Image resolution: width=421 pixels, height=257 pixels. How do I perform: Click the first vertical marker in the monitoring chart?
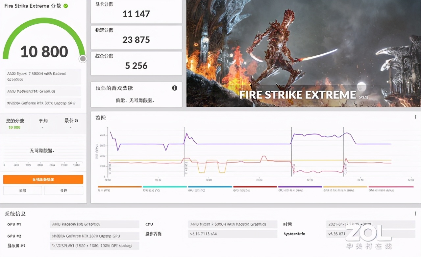(184, 152)
